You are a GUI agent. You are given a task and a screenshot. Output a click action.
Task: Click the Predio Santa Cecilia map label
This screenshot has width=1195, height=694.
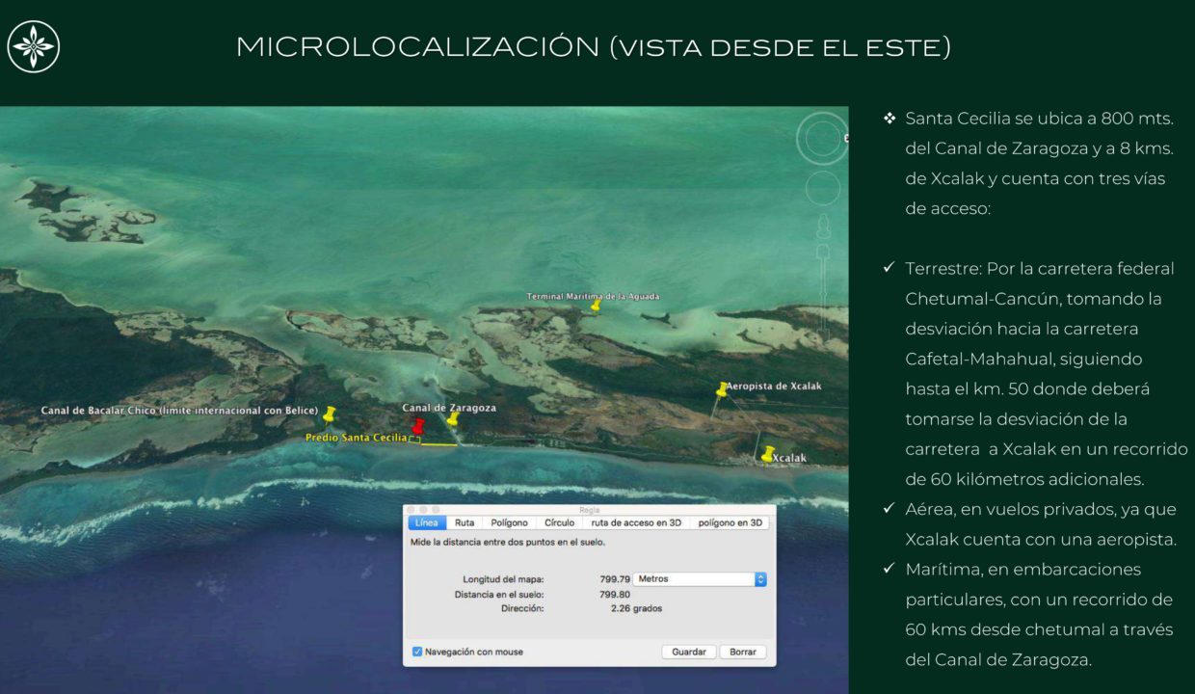click(356, 438)
